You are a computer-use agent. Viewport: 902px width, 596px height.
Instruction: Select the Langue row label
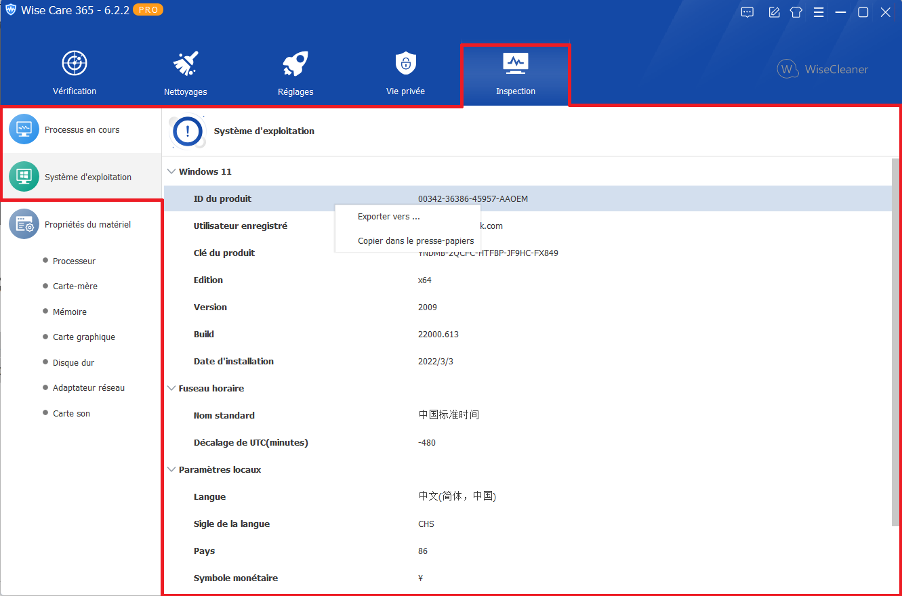209,496
